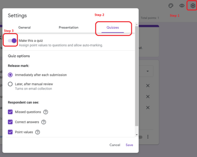The width and height of the screenshot is (197, 157).
Task: Uncheck Point values checkbox
Action: (10, 132)
